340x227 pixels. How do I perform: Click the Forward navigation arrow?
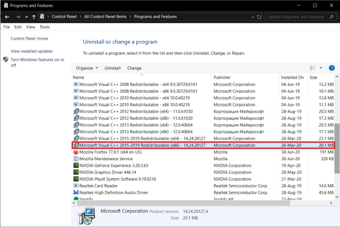(18, 17)
